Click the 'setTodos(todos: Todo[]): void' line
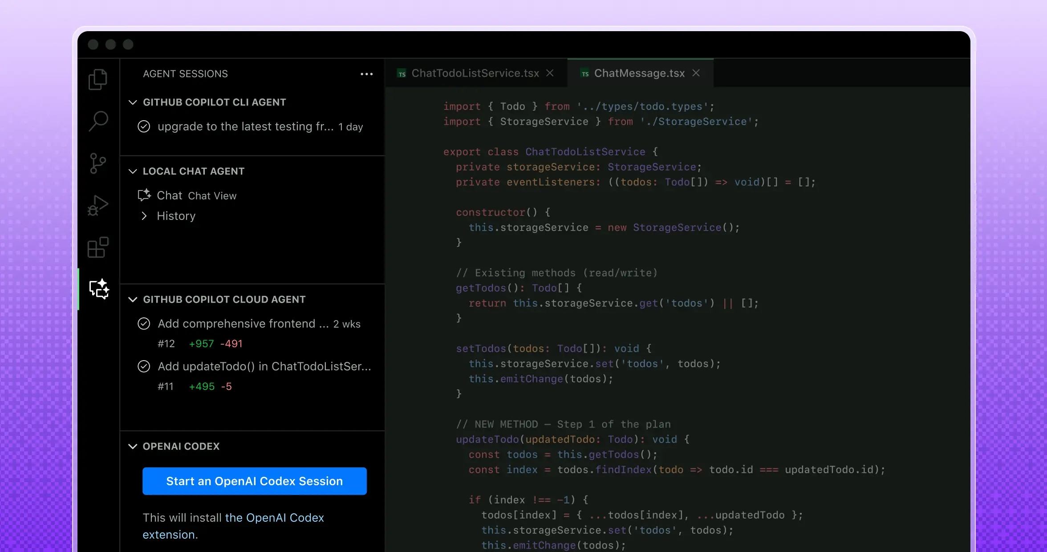 click(x=554, y=349)
